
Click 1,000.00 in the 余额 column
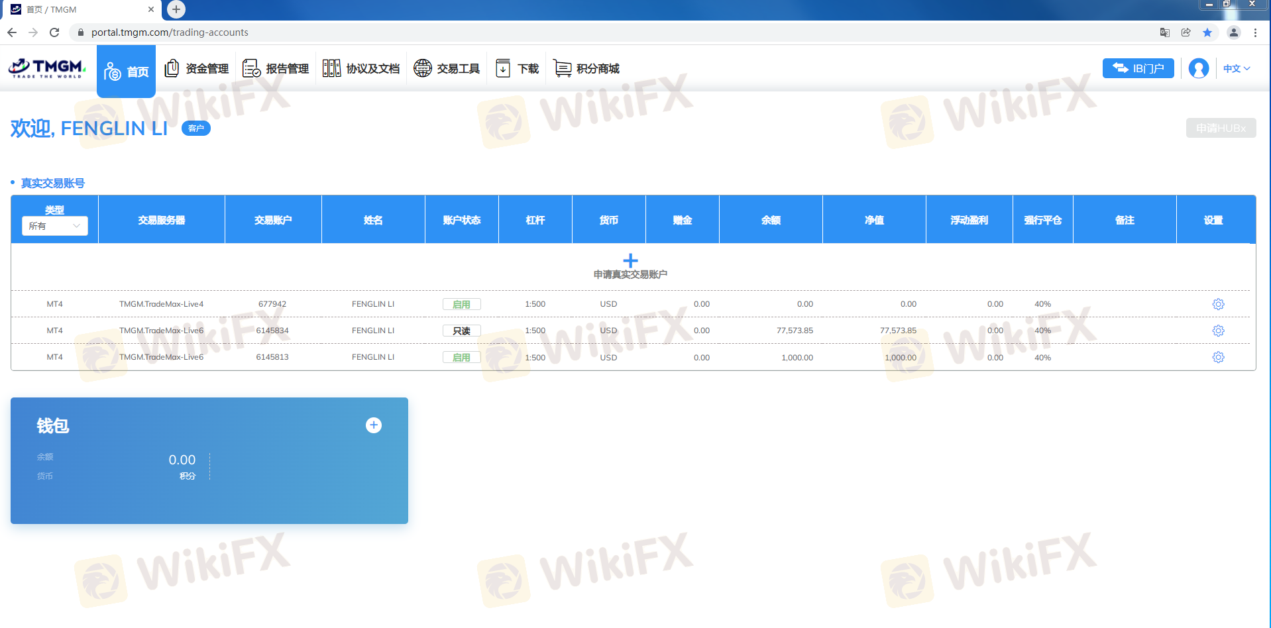click(797, 358)
